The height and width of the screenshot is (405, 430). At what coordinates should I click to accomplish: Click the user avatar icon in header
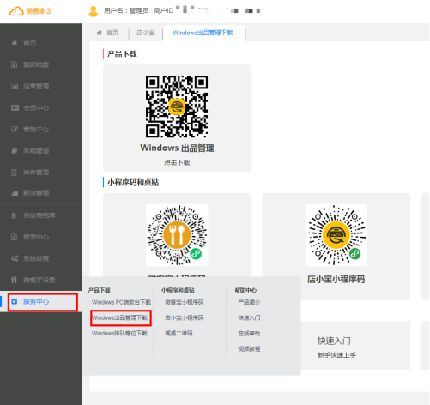[x=94, y=11]
